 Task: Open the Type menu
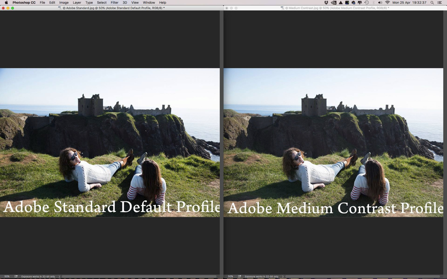tap(89, 3)
